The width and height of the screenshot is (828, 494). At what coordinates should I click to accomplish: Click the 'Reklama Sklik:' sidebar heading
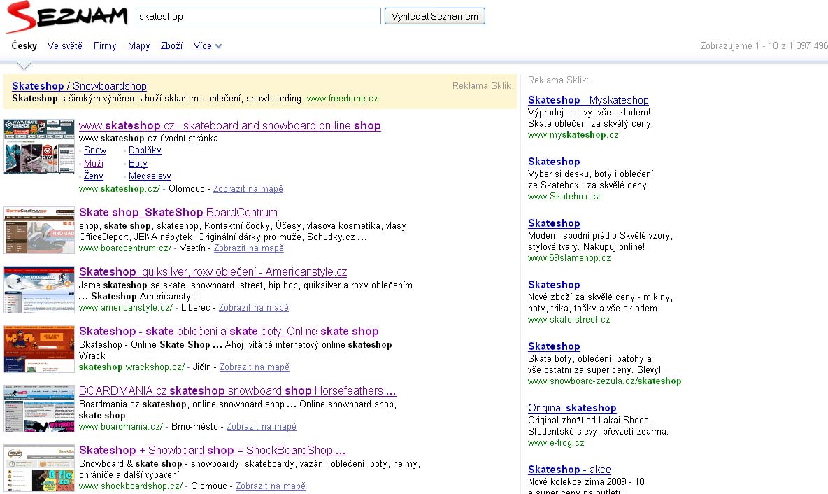click(558, 80)
